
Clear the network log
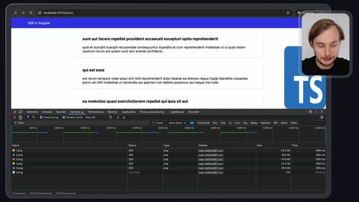[20, 117]
